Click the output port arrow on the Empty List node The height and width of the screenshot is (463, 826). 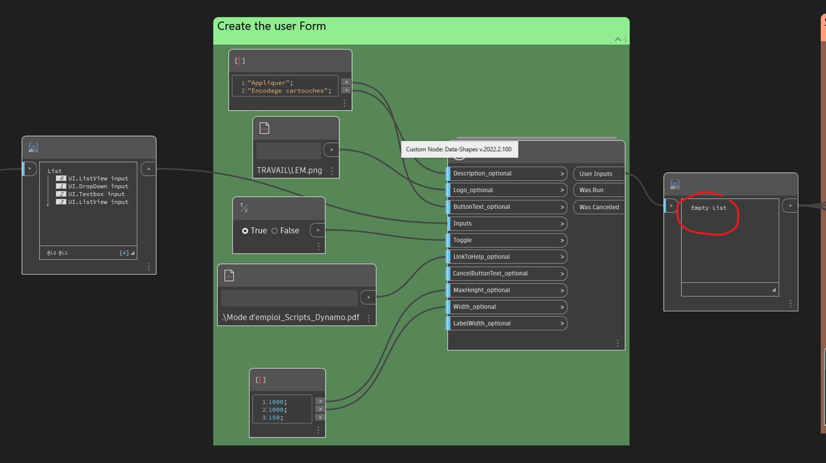click(790, 205)
